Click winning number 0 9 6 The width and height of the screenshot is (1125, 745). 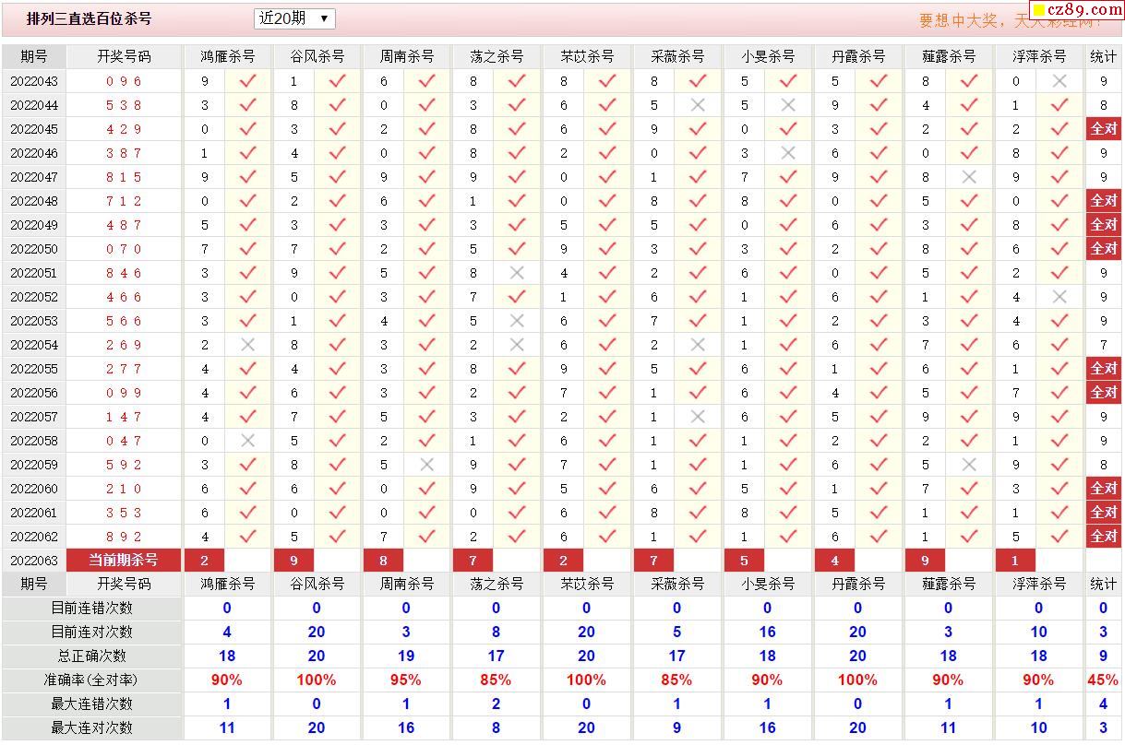coord(124,81)
